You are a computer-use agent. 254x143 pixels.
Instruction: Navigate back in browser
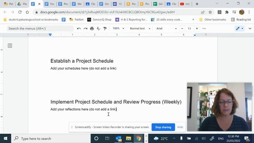pos(5,12)
